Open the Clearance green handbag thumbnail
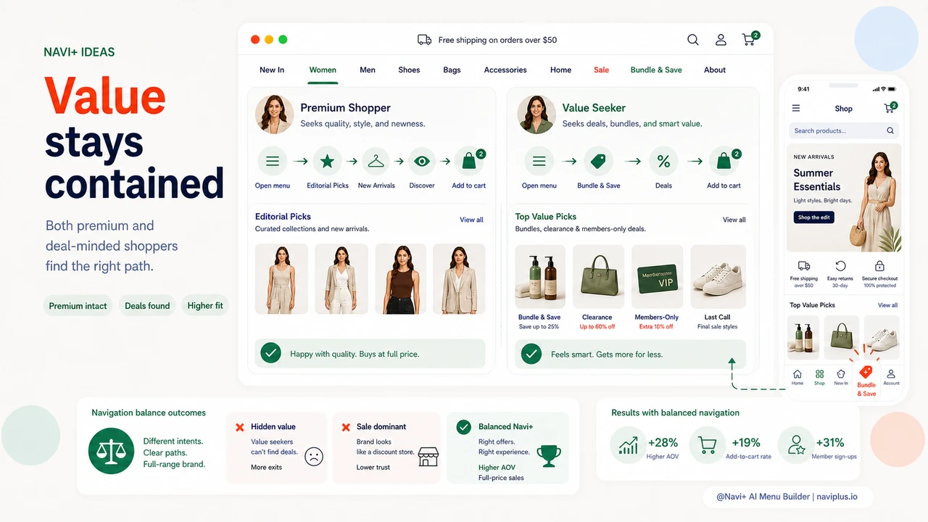 (598, 277)
